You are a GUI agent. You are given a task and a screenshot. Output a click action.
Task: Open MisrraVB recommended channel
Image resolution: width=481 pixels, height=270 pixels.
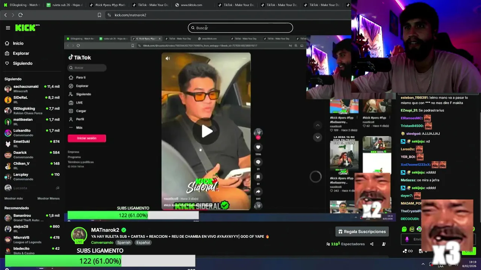coord(32,240)
